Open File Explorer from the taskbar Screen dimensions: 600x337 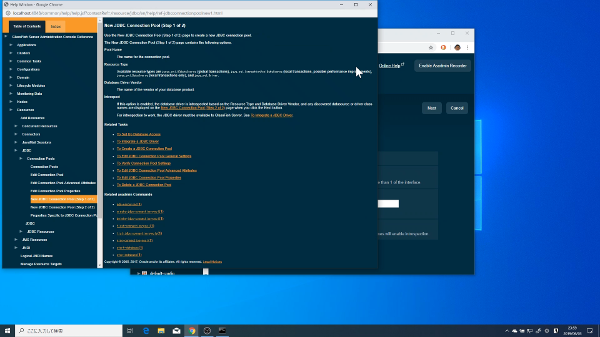click(161, 331)
